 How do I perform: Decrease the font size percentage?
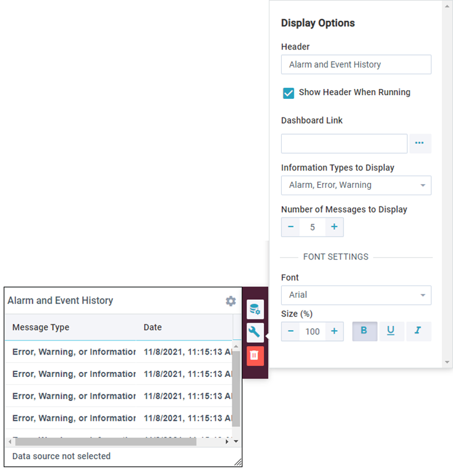pyautogui.click(x=290, y=331)
